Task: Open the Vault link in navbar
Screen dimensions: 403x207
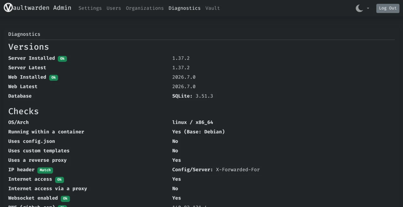Action: click(213, 8)
